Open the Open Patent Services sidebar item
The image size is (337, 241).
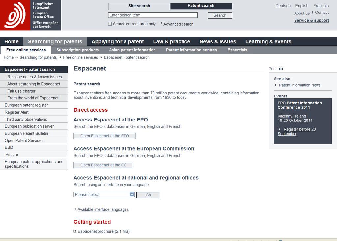click(34, 141)
